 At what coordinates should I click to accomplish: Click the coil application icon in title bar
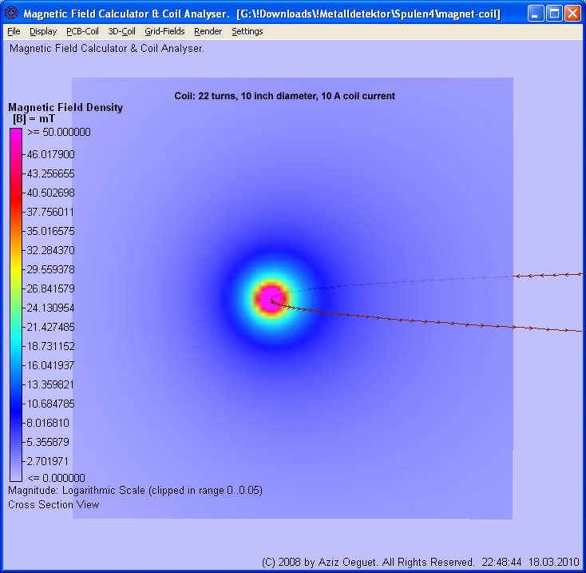[11, 14]
